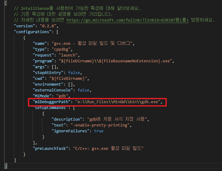Click the "version" key
Viewport: 222px width, 171px height.
(x=25, y=26)
